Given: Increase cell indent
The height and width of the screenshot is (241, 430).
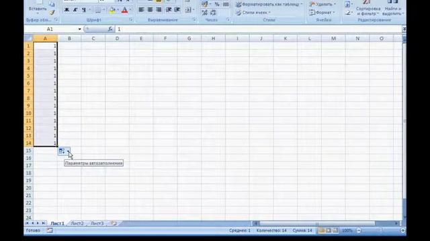Looking at the screenshot, I should click(177, 10).
